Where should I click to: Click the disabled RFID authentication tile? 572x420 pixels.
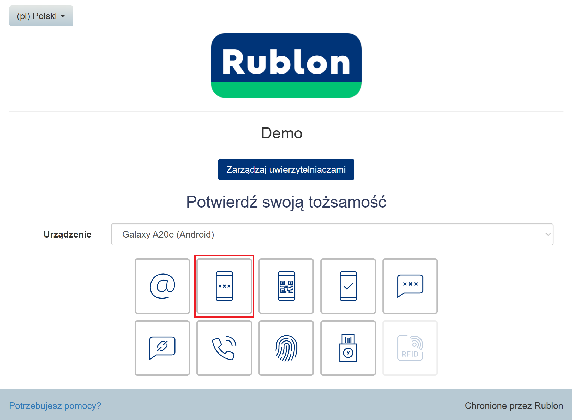[410, 348]
